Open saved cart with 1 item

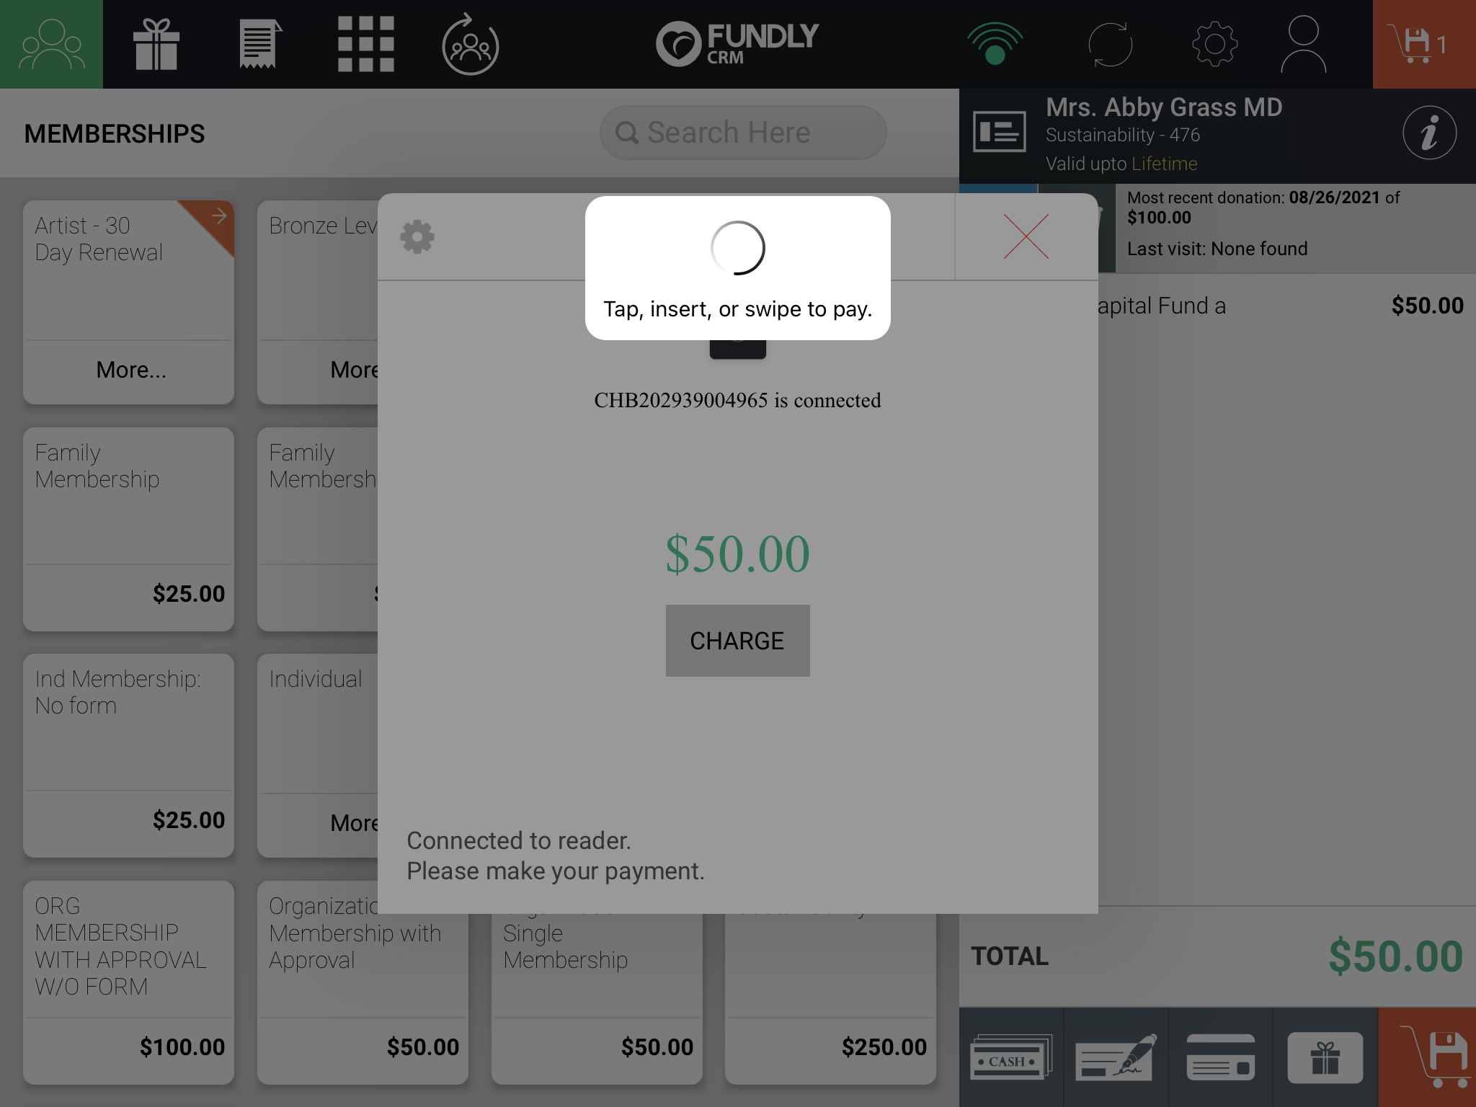click(x=1424, y=45)
